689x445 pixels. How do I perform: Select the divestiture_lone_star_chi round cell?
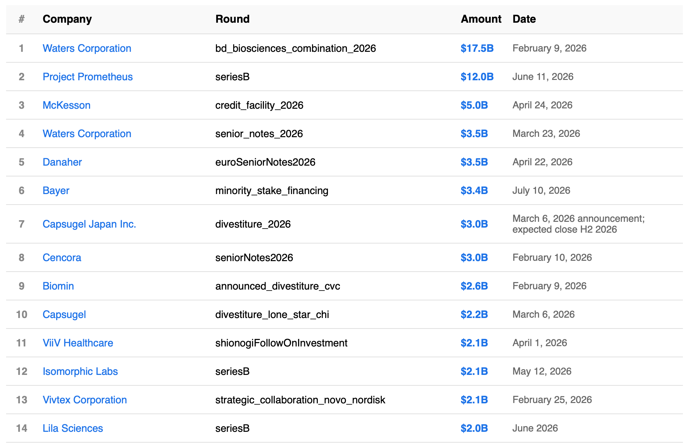click(x=272, y=315)
